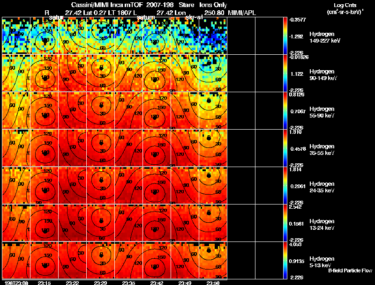
Task: Open the 55-90 keV panel at 23:42
Action: 157,110
